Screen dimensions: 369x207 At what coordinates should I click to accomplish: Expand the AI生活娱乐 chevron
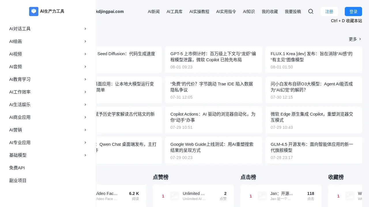85,105
